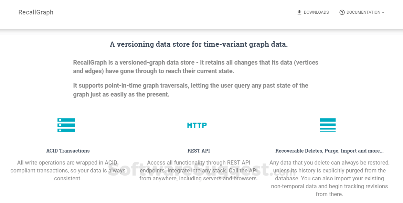403x203 pixels.
Task: Open the Downloads menu item
Action: (316, 12)
